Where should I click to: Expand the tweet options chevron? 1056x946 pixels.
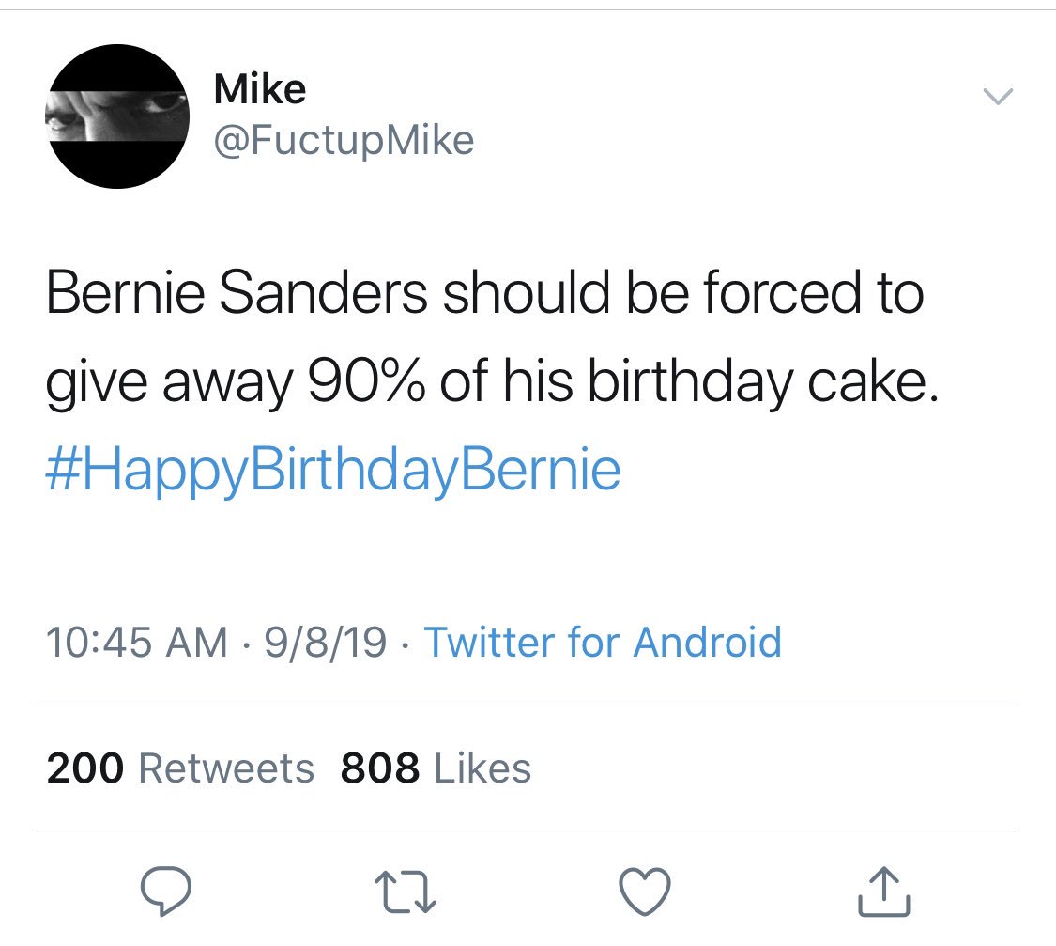point(997,96)
